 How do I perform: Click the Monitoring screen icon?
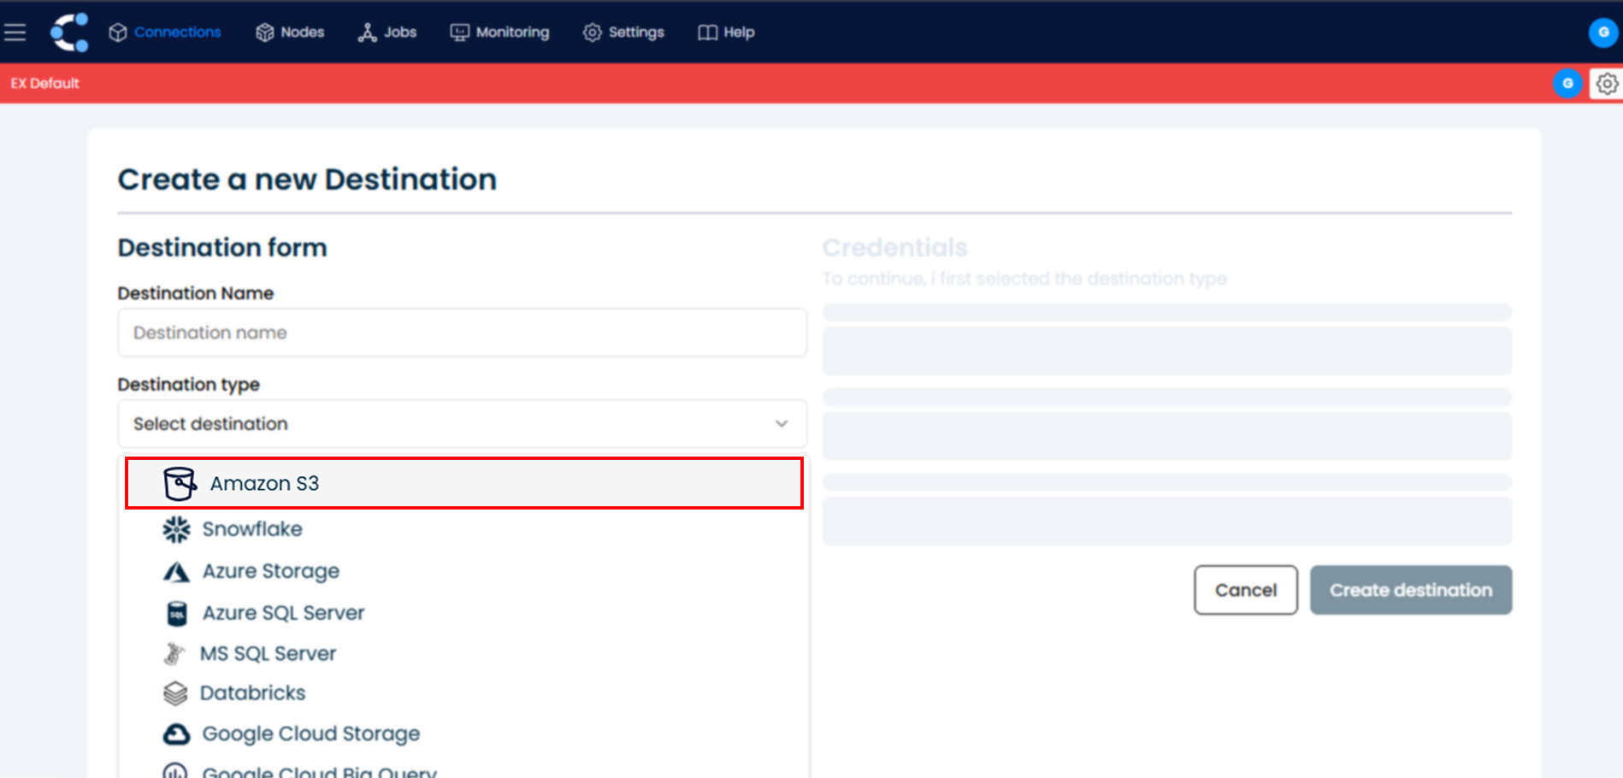tap(459, 32)
